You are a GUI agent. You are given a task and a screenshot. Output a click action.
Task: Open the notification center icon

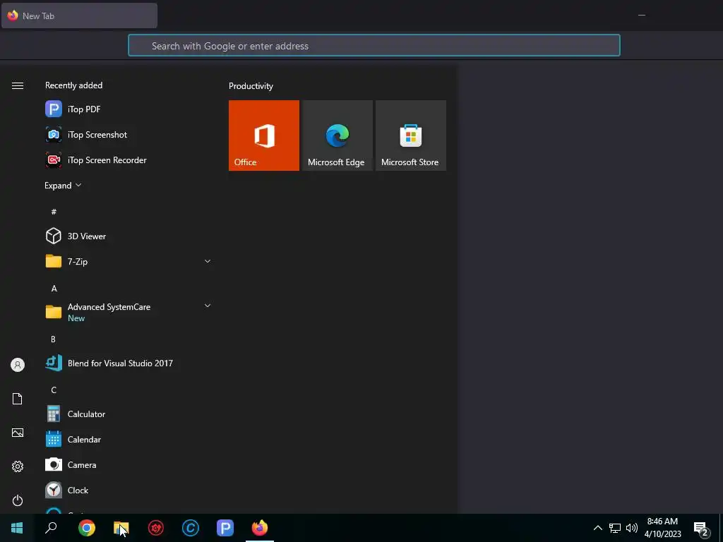tap(701, 529)
